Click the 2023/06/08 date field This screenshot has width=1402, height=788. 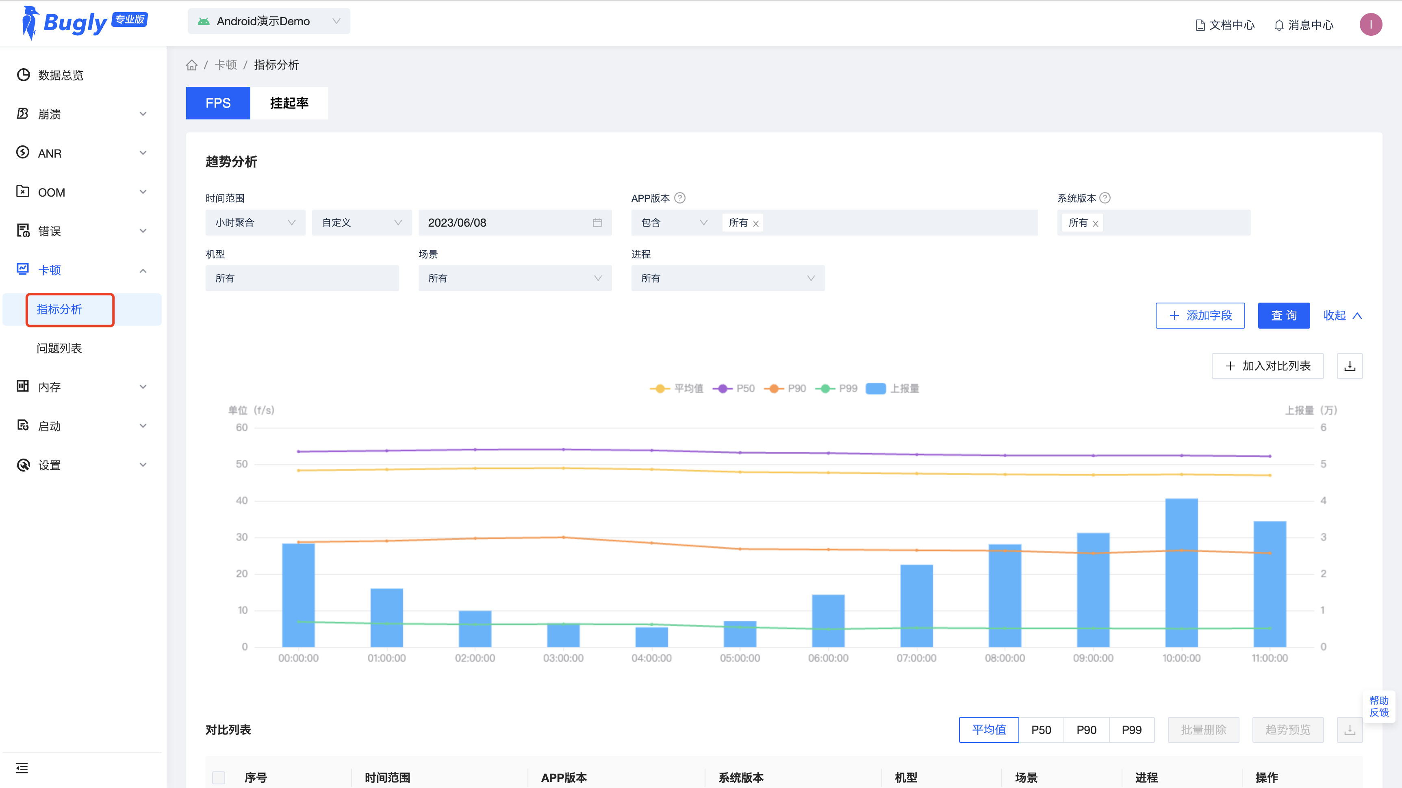[x=515, y=223]
